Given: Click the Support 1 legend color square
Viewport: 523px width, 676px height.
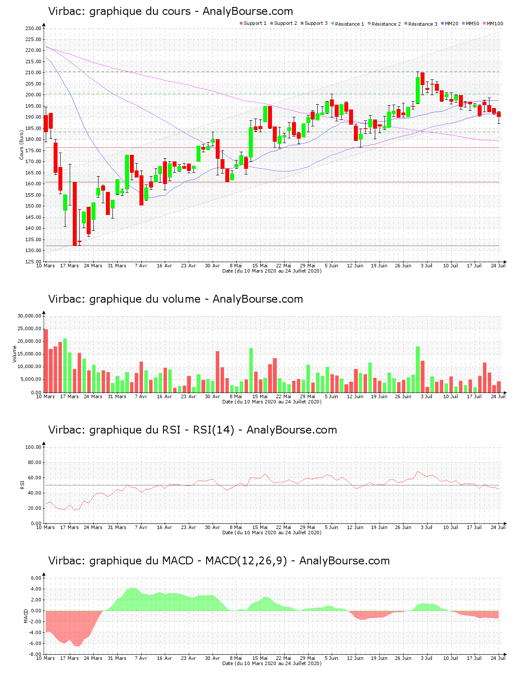Looking at the screenshot, I should [241, 23].
